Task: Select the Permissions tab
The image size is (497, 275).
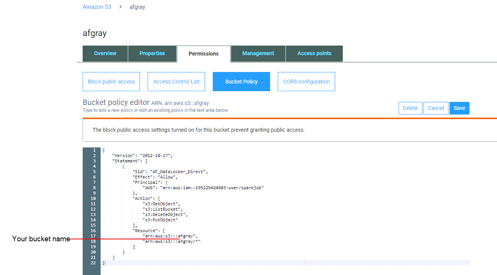Action: (204, 54)
